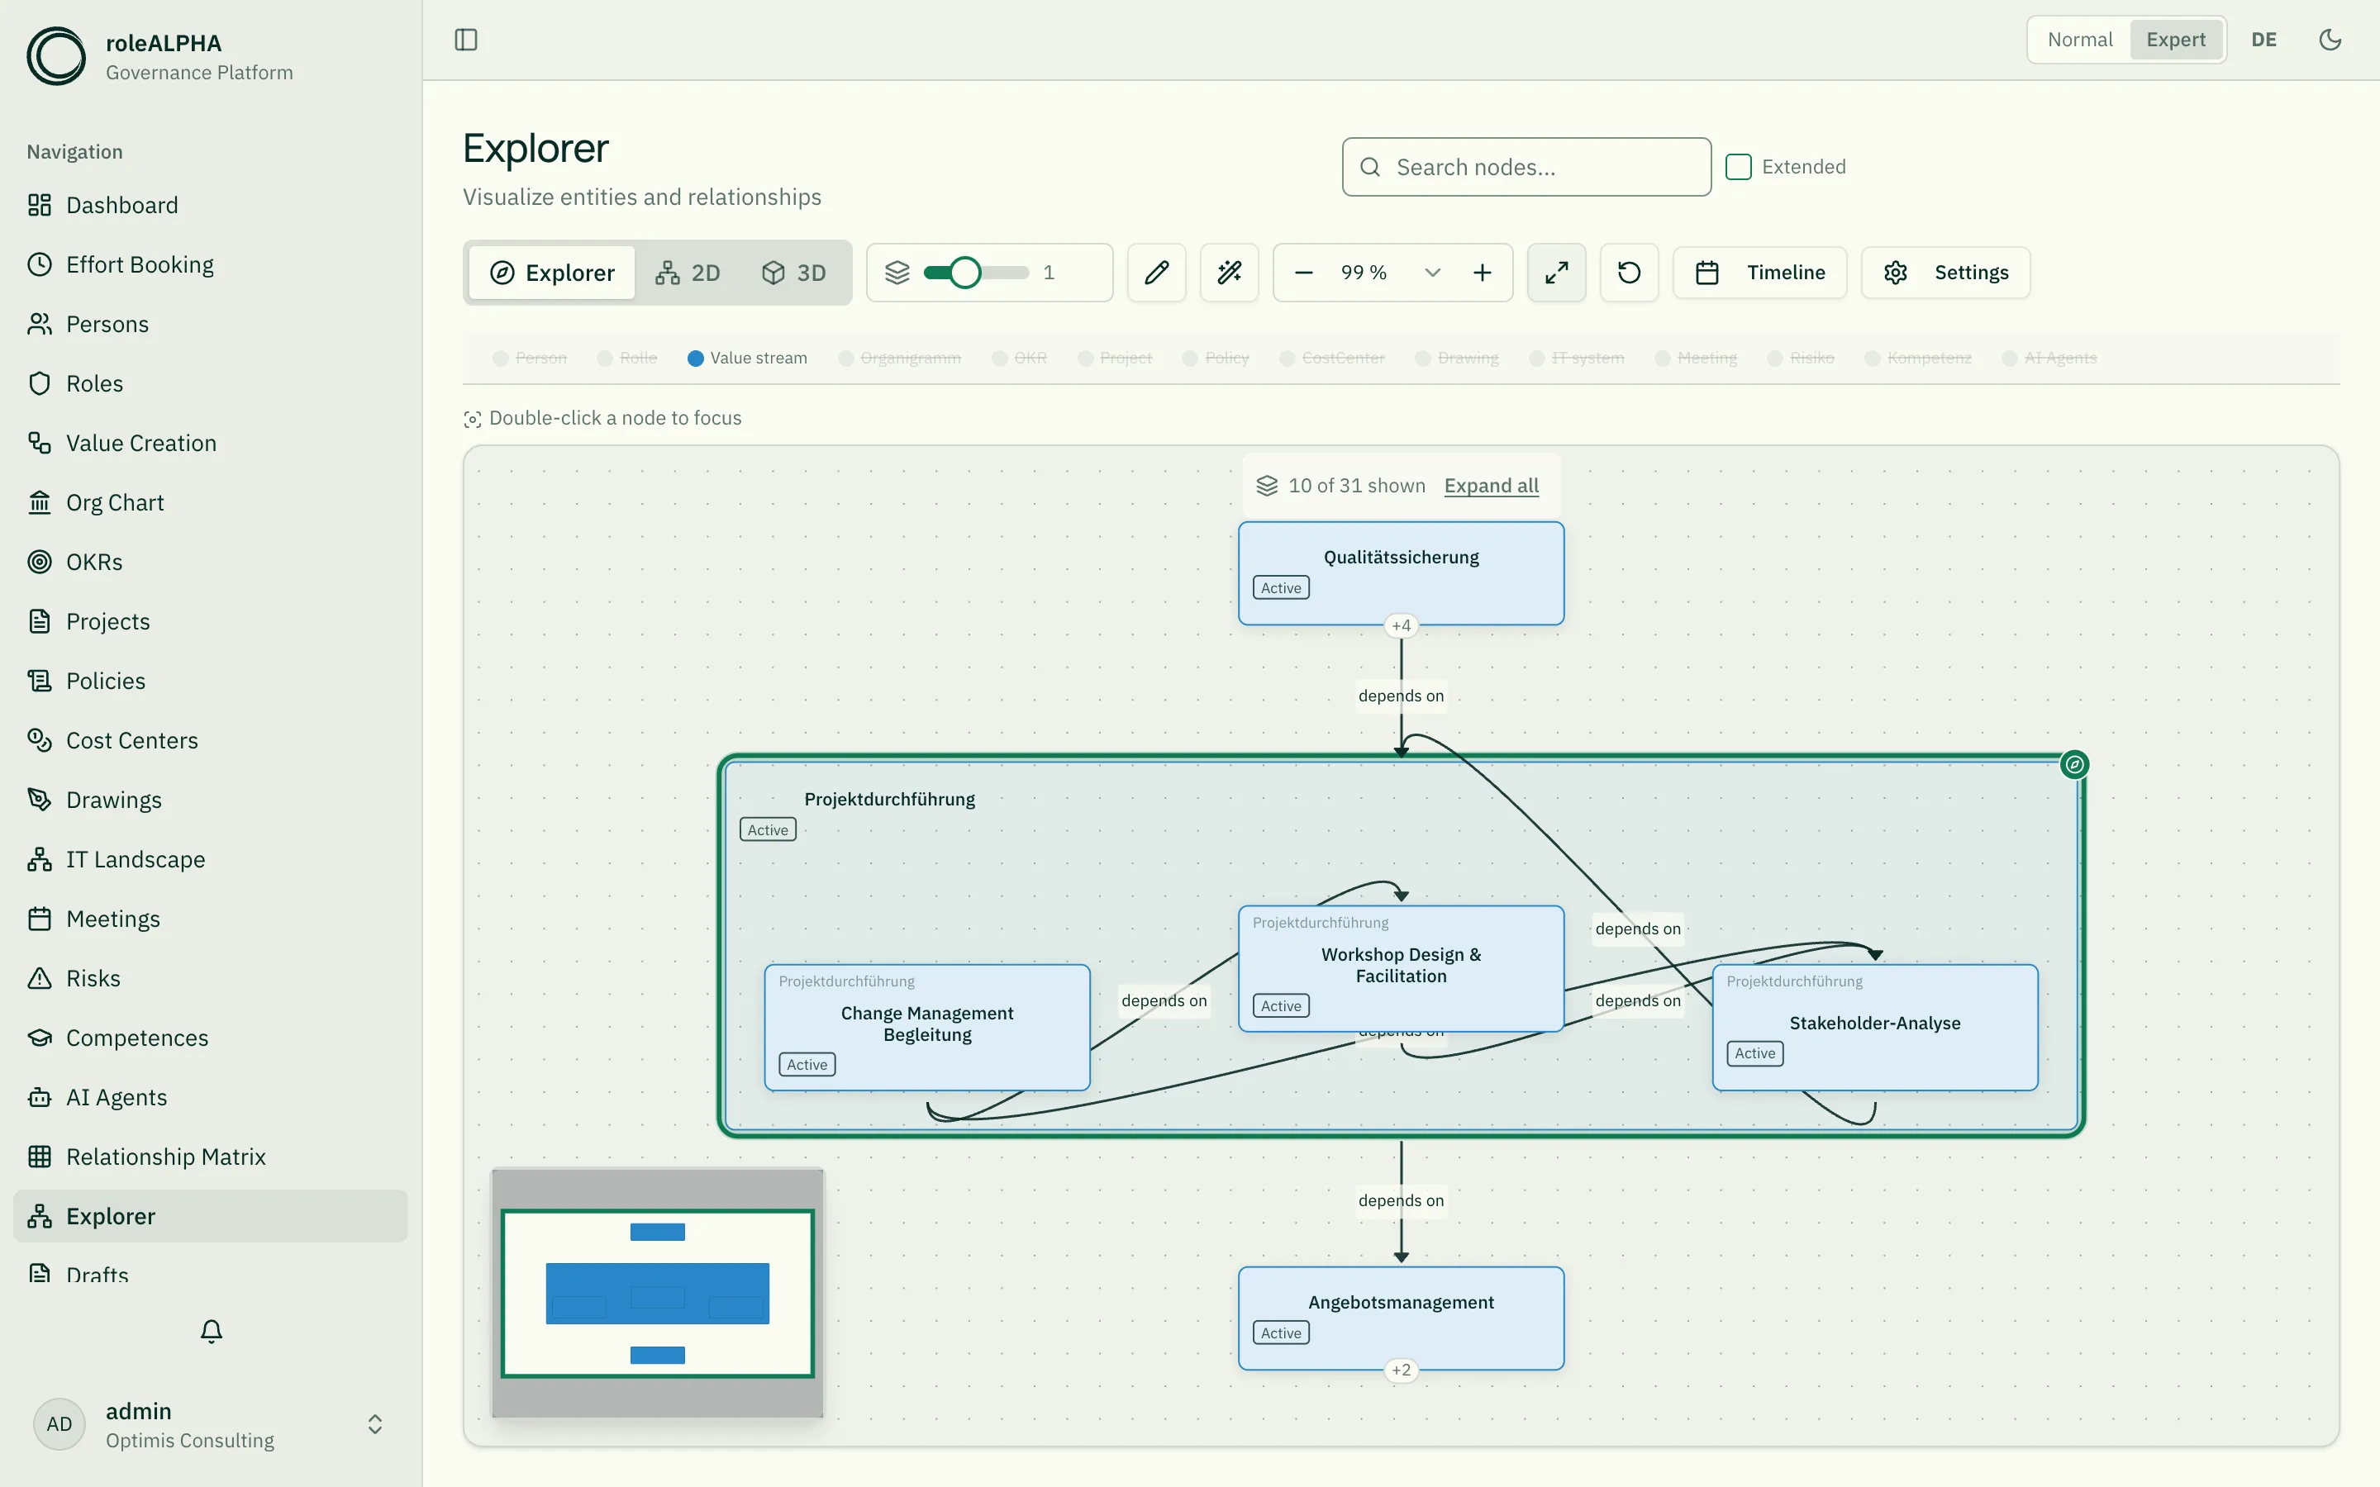Go to Effort Booking page
Image resolution: width=2380 pixels, height=1487 pixels.
coord(211,264)
